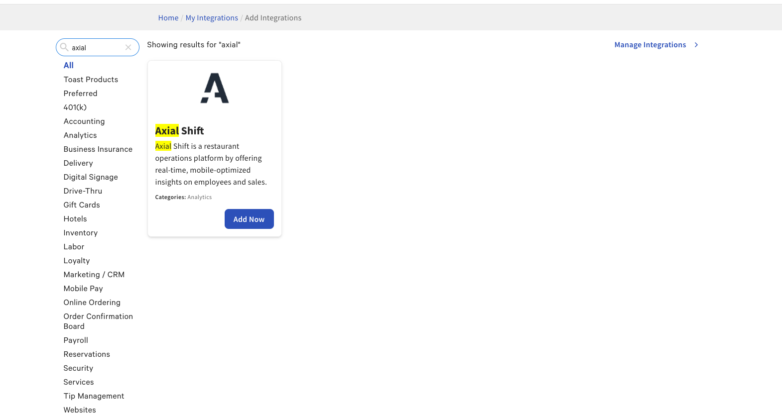Viewport: 782px width, 415px height.
Task: Select the All category filter
Action: pos(69,65)
